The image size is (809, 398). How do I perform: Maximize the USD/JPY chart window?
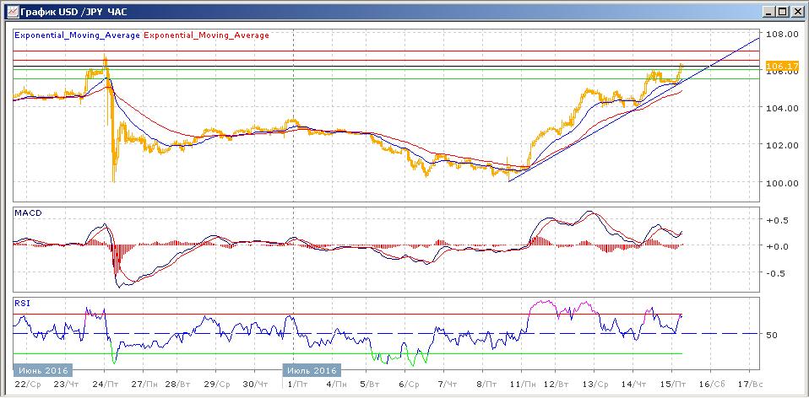pyautogui.click(x=780, y=11)
